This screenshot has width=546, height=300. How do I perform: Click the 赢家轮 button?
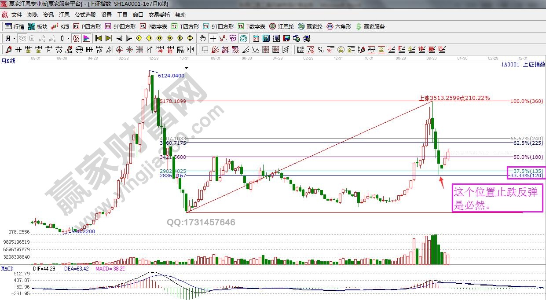click(310, 26)
